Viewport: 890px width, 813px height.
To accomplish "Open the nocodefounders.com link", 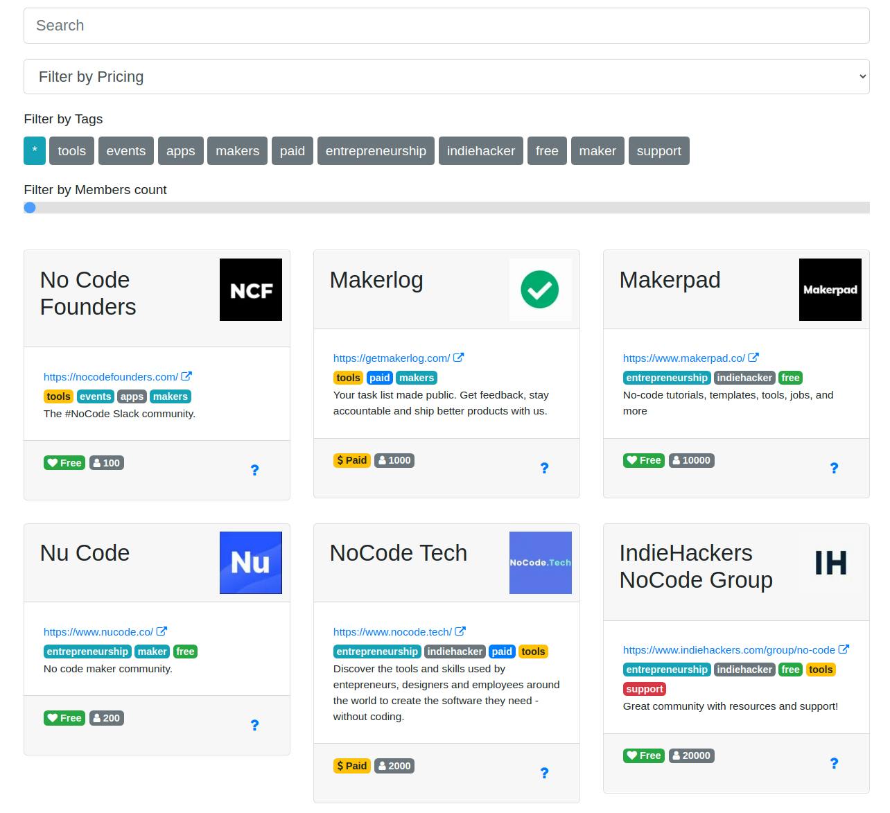I will click(111, 376).
